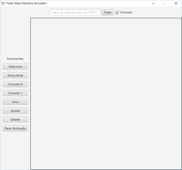Click the window title text in title bar
The height and width of the screenshot is (170, 182).
27,3
